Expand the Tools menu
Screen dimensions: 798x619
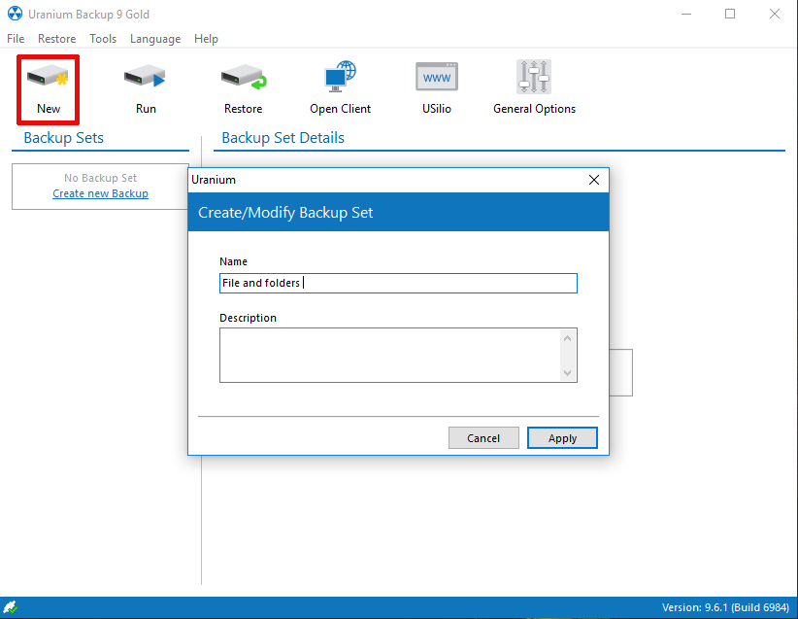coord(103,39)
